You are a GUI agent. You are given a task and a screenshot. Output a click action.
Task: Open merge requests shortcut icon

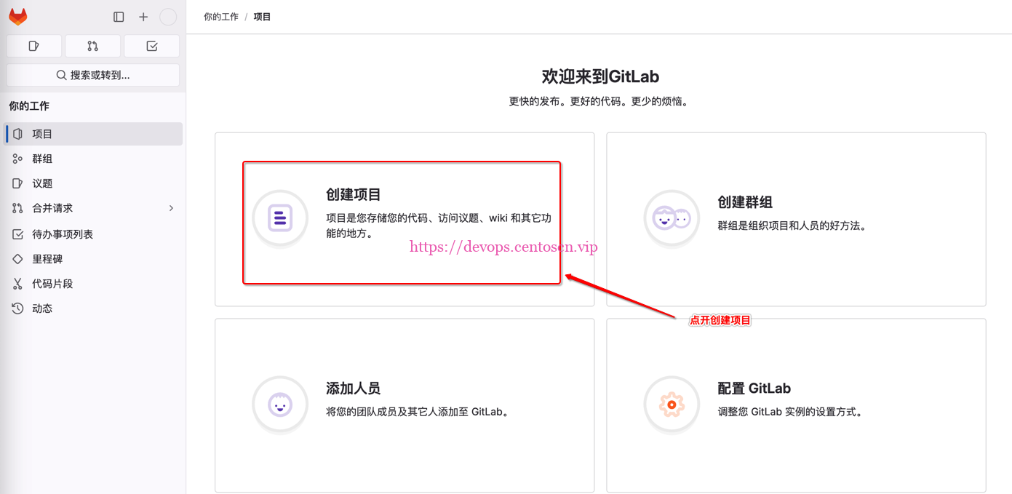coord(92,46)
